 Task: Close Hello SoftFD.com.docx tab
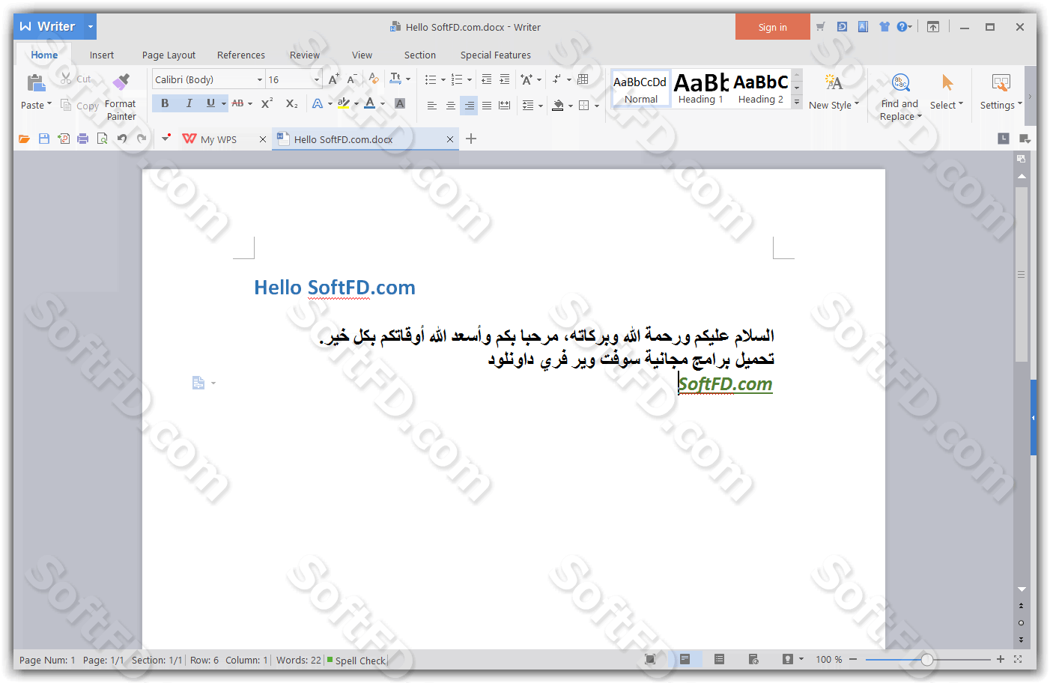click(449, 139)
